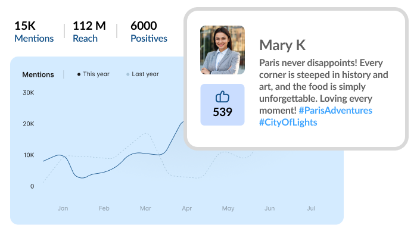Image resolution: width=417 pixels, height=238 pixels.
Task: Click the Jun month label
Action: (269, 209)
